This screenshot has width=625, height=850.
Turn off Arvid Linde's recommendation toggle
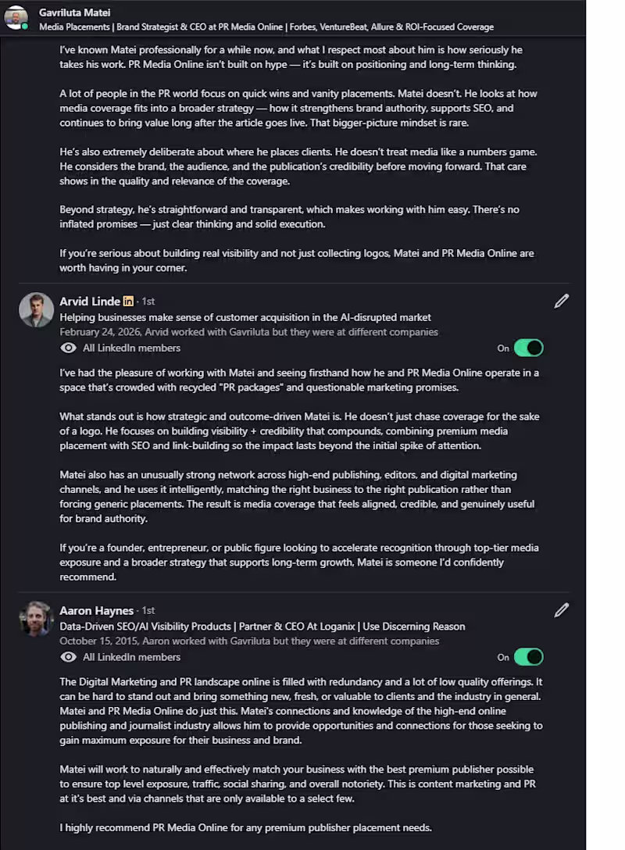[528, 348]
